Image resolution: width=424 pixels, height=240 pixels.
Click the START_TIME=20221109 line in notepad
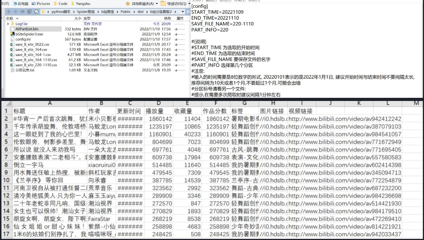tap(217, 12)
